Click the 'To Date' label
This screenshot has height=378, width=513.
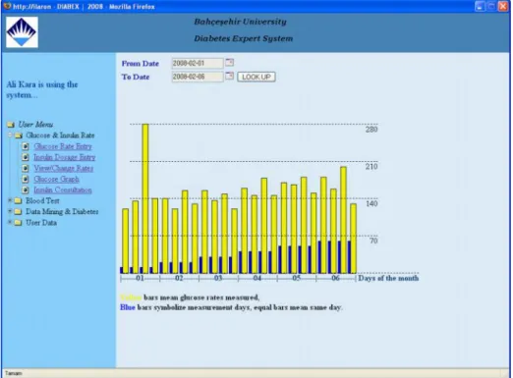coord(136,77)
